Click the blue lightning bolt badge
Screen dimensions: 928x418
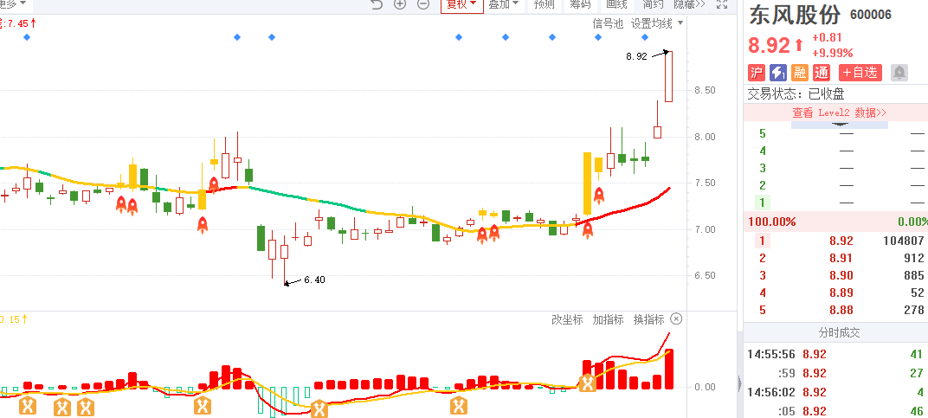pos(777,73)
